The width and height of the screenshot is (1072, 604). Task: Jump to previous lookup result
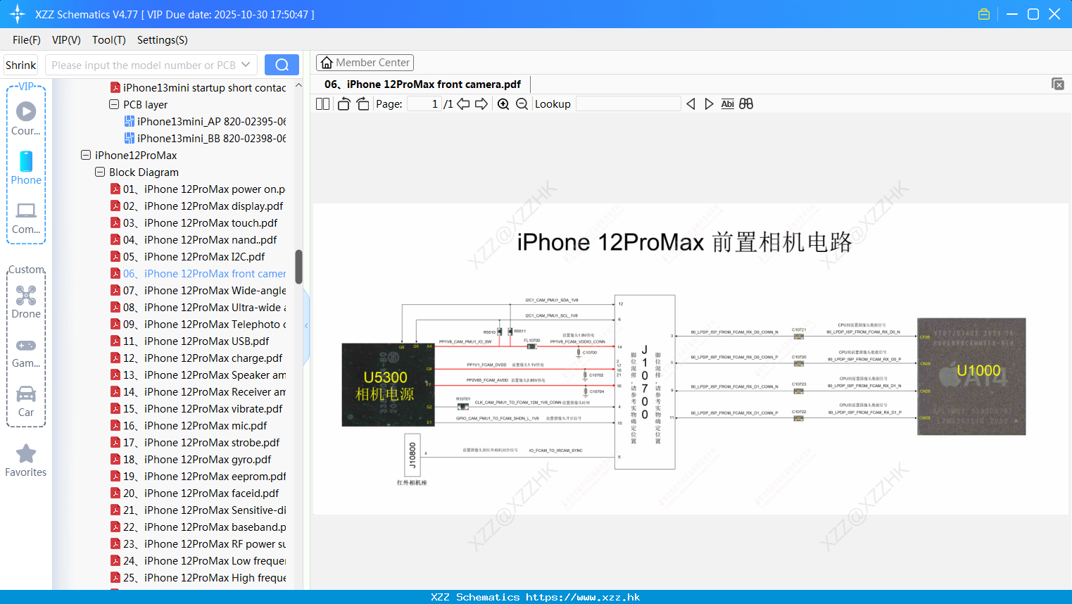pos(691,103)
